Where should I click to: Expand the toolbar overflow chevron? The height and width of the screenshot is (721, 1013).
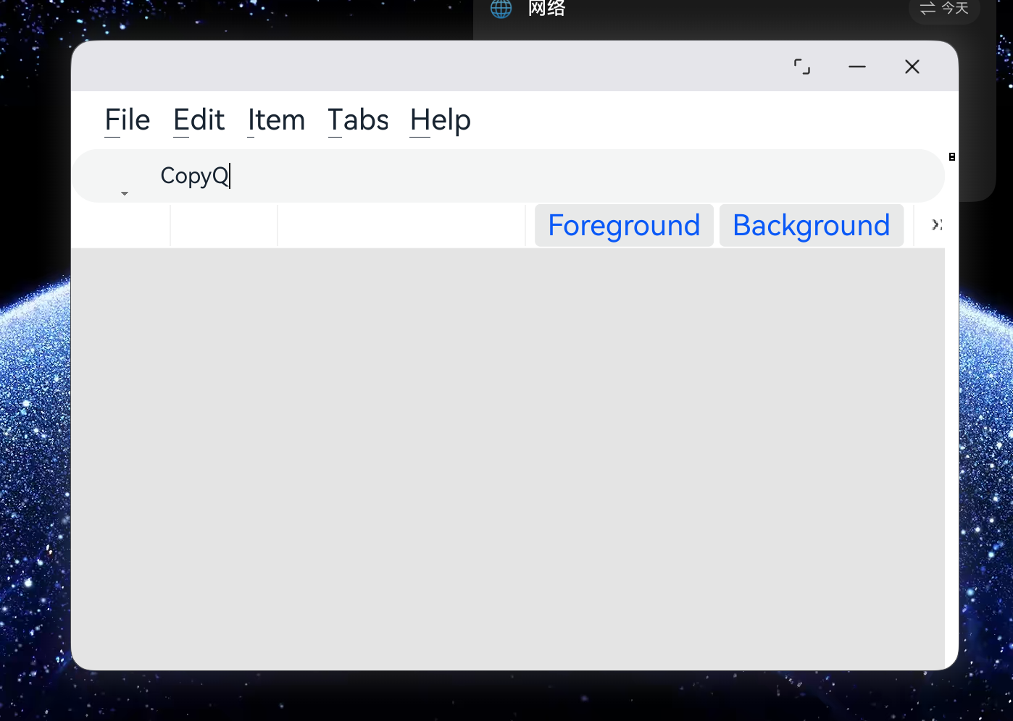[x=936, y=225]
